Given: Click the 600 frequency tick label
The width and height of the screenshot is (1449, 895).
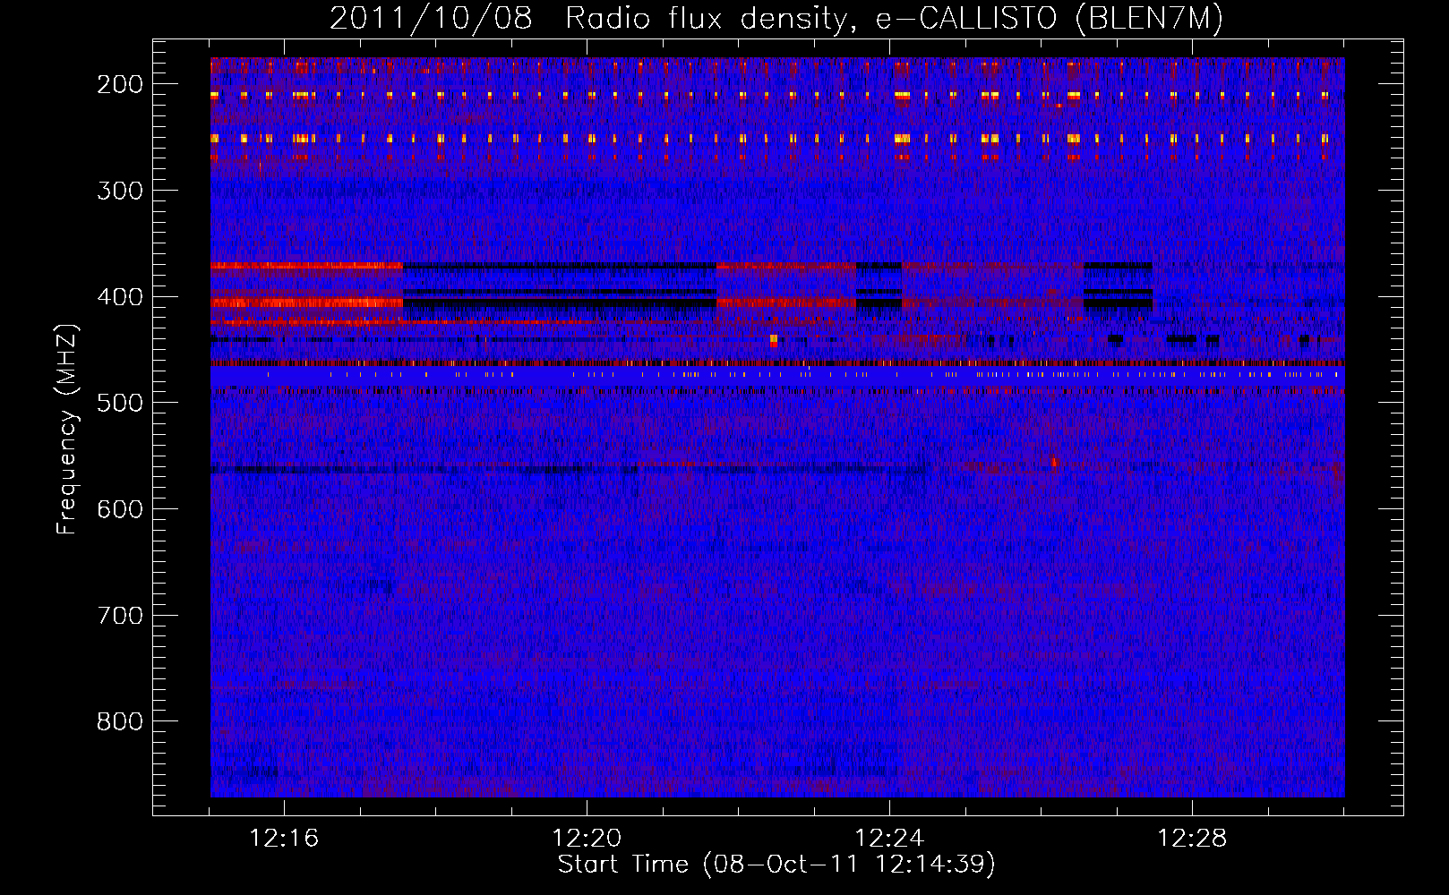Looking at the screenshot, I should coord(120,509).
